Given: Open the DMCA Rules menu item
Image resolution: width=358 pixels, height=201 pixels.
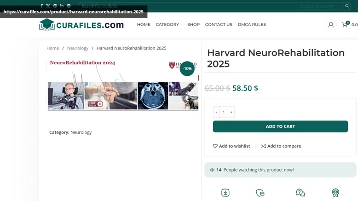Looking at the screenshot, I should coord(252,25).
